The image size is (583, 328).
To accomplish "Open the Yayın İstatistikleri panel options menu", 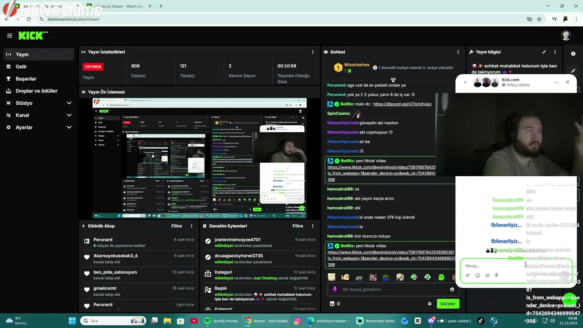I will click(x=312, y=52).
